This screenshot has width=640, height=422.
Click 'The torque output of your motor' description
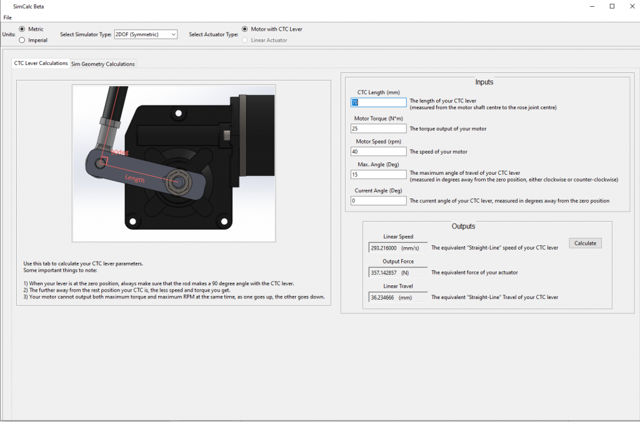coord(447,129)
